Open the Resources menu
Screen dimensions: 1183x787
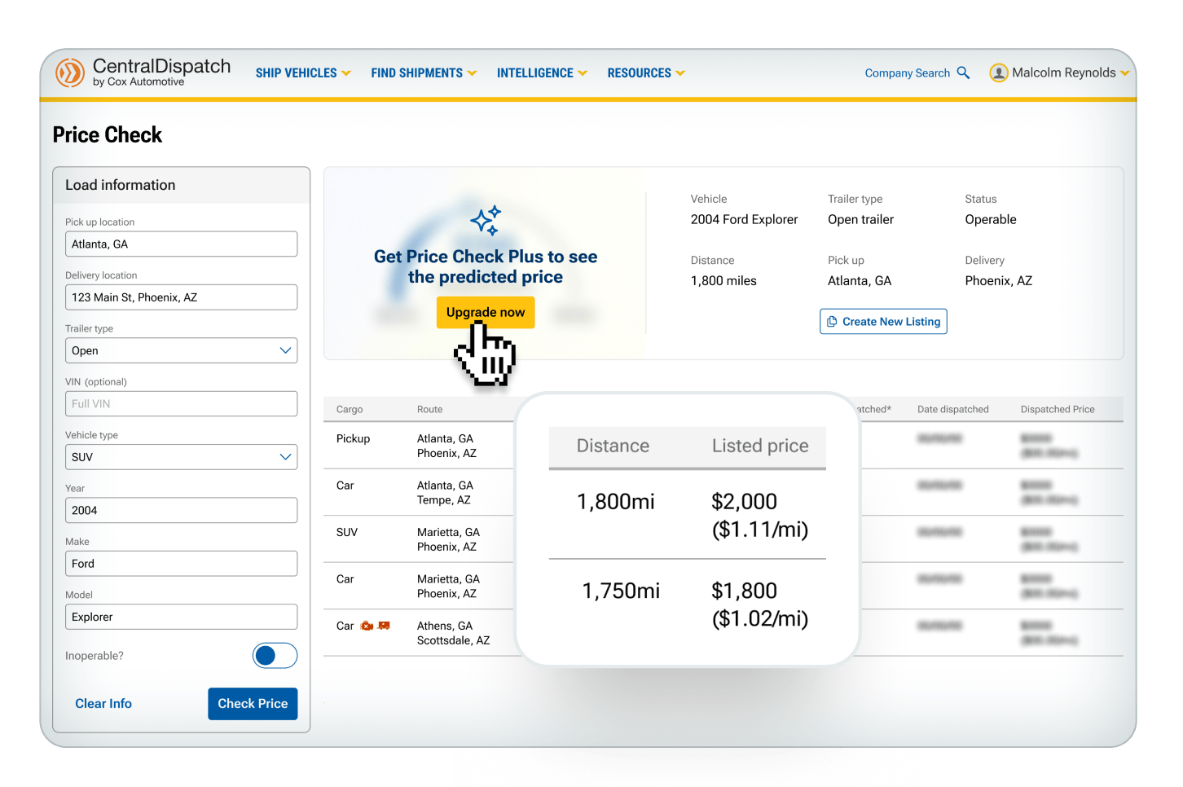645,73
